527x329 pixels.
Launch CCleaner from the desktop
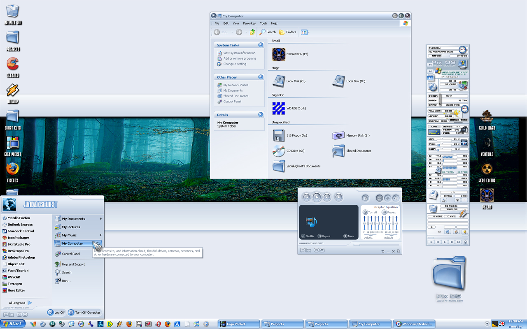click(x=13, y=67)
